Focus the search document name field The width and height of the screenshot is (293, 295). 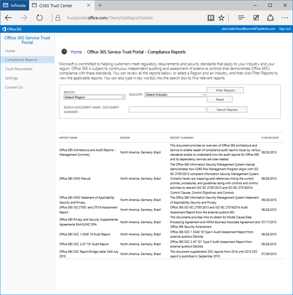pyautogui.click(x=167, y=110)
